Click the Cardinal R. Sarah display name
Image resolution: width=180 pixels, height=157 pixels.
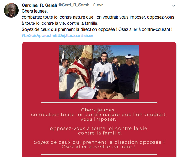(39, 5)
